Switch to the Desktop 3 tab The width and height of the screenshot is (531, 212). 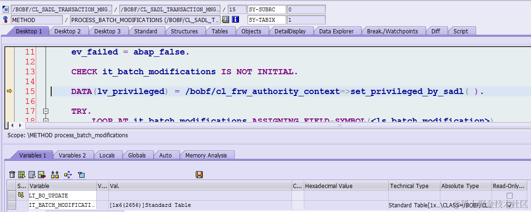107,31
